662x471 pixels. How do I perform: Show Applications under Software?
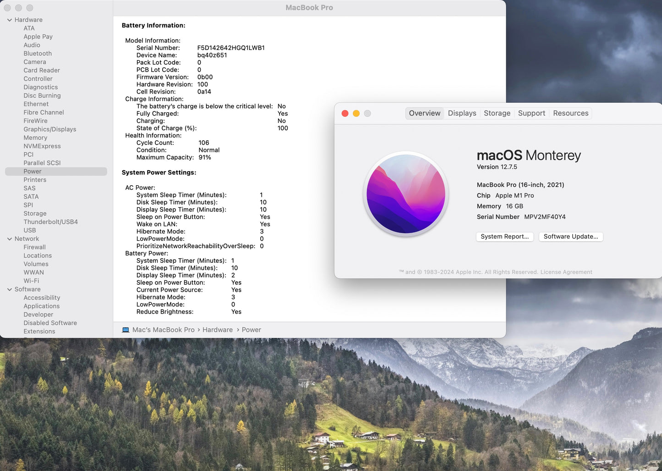(42, 306)
